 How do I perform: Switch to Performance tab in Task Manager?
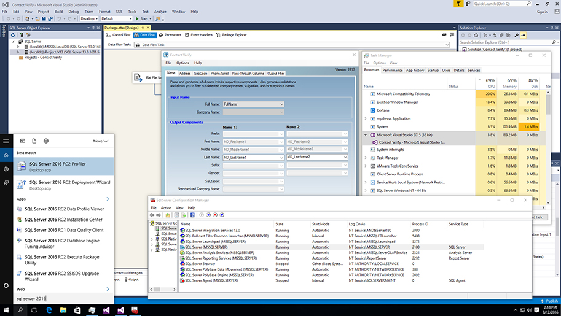[x=393, y=71]
